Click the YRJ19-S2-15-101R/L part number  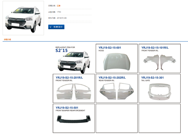coord(155,48)
